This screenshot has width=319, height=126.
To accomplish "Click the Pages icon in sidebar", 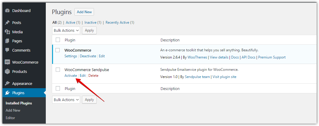I will 8,41.
